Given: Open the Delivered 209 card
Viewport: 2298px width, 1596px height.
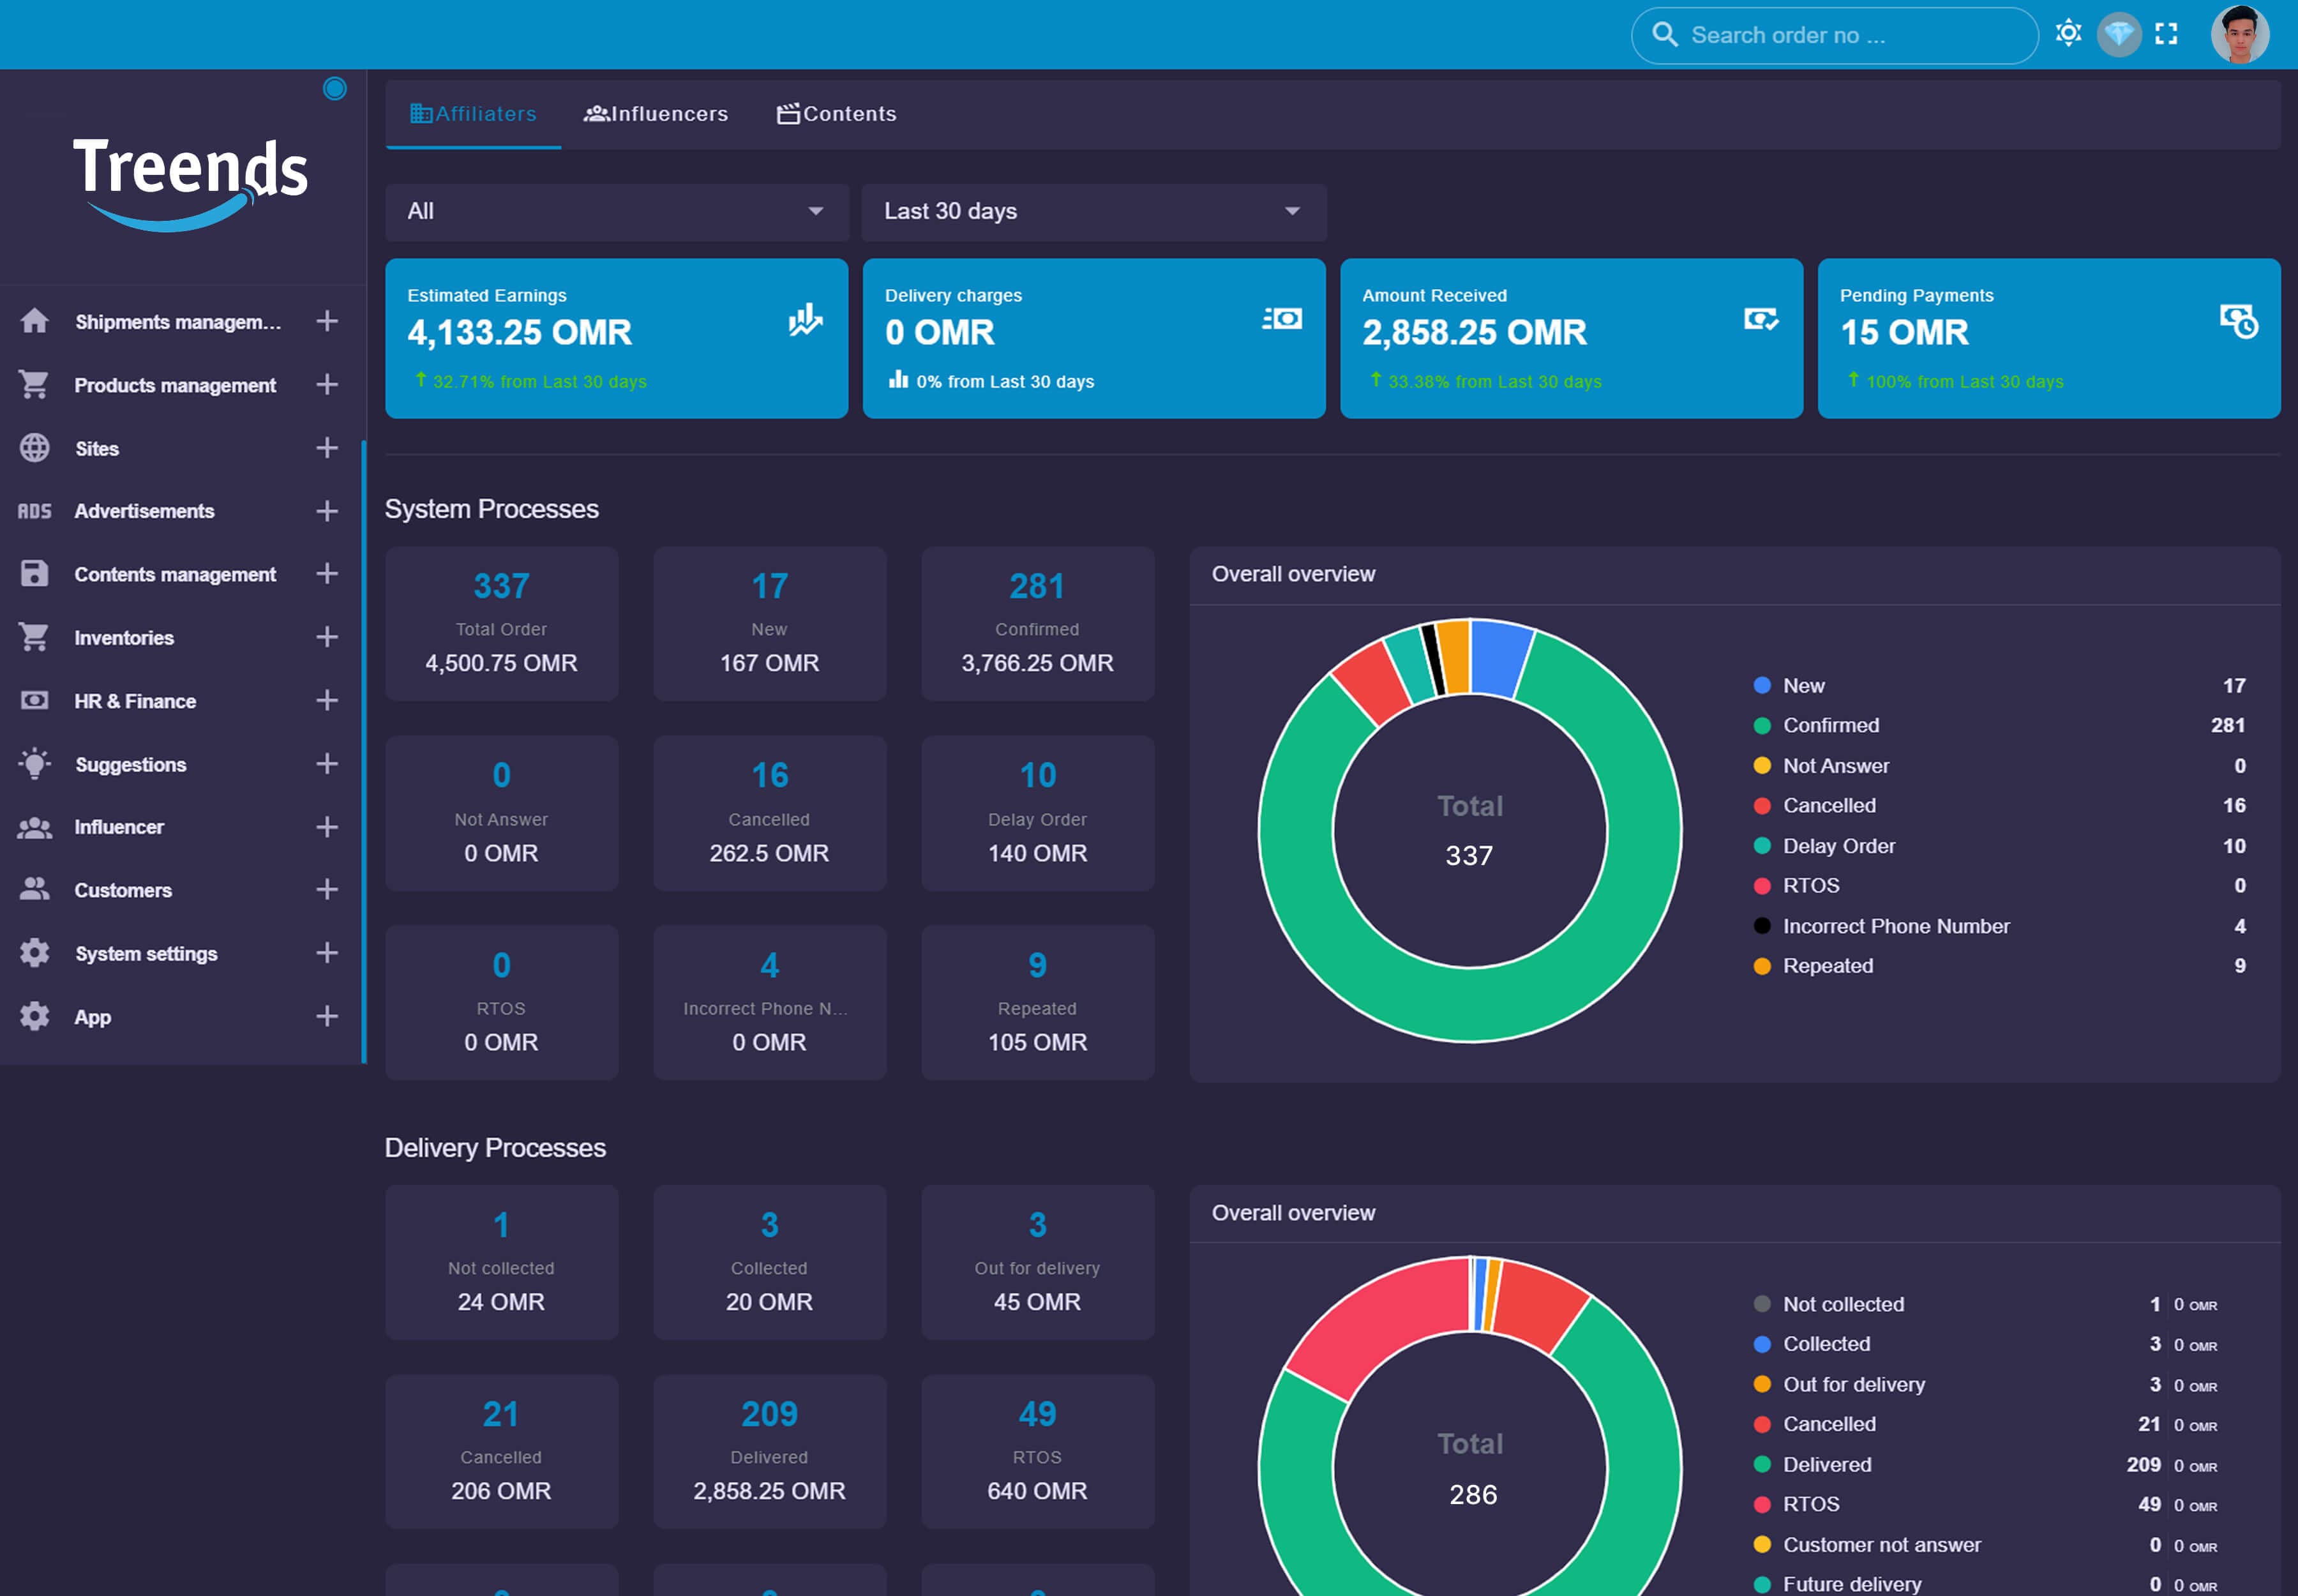Looking at the screenshot, I should tap(770, 1451).
